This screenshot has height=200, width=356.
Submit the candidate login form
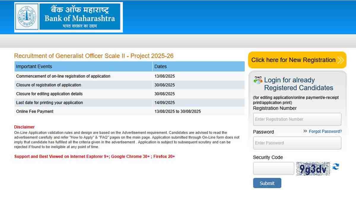tap(267, 183)
